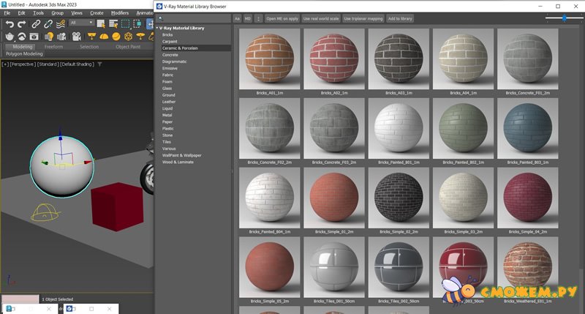Open the viewport [+] options menu
Viewport: 585px width, 314px height.
tap(5, 64)
